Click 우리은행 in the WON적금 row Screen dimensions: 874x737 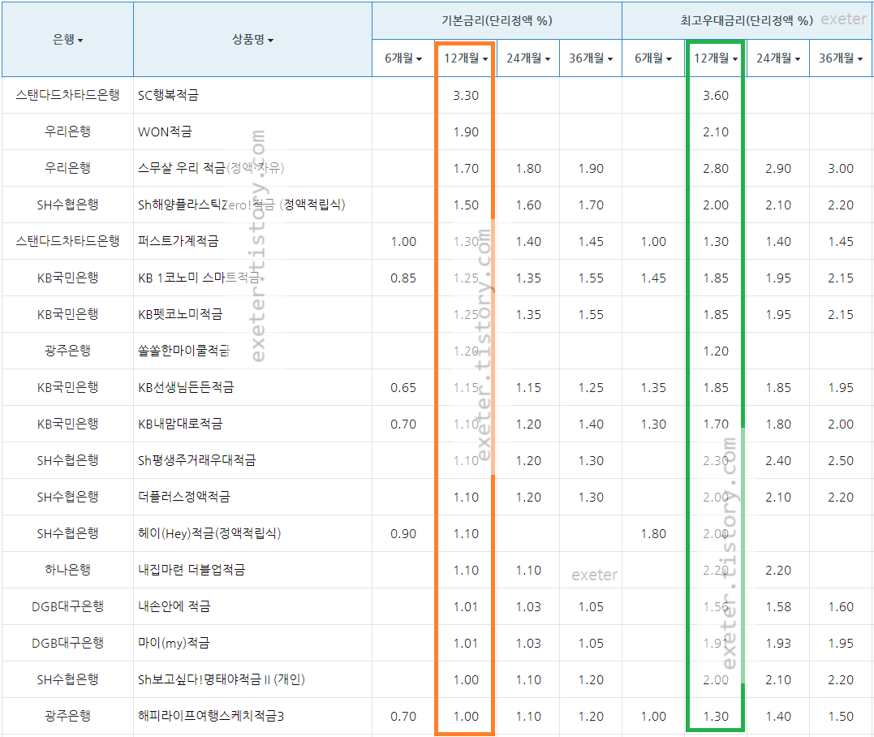pyautogui.click(x=67, y=131)
